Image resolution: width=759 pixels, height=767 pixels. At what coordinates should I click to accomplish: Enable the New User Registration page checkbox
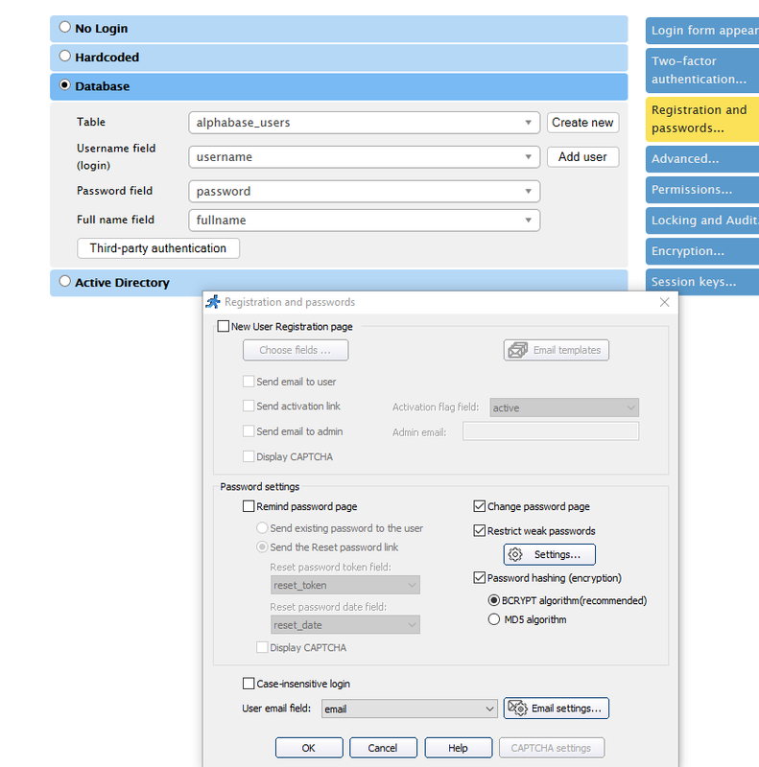click(224, 326)
